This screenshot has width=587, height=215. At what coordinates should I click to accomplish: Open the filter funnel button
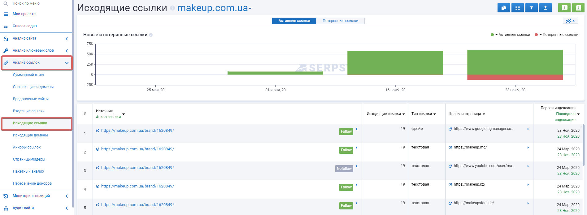tap(531, 8)
